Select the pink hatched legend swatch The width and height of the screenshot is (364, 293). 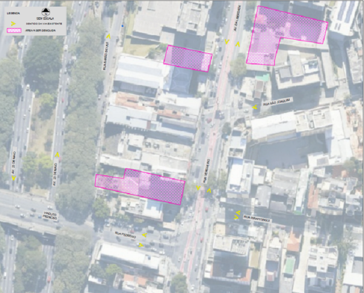click(x=13, y=30)
